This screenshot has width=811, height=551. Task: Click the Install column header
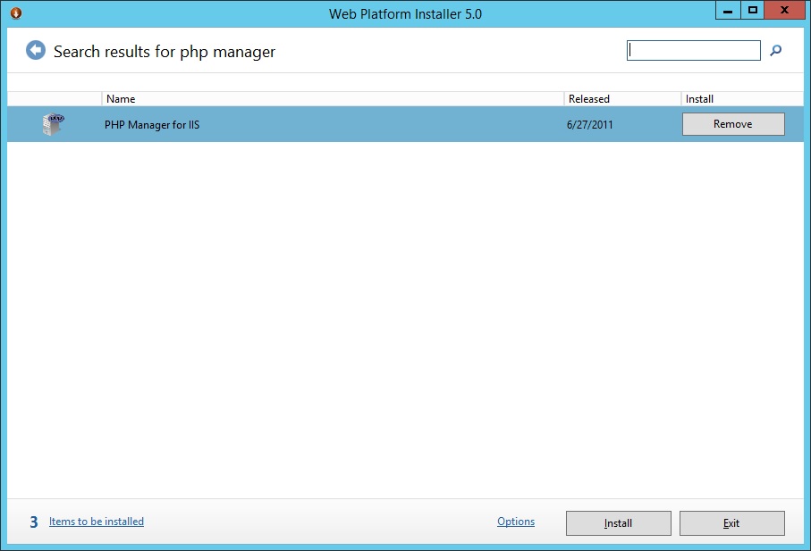point(742,98)
